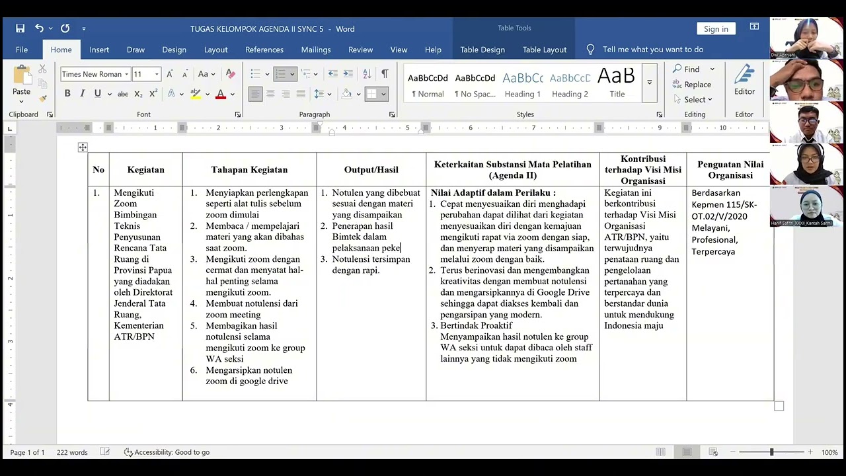Apply the Title style
Viewport: 846px width, 476px height.
[x=617, y=83]
